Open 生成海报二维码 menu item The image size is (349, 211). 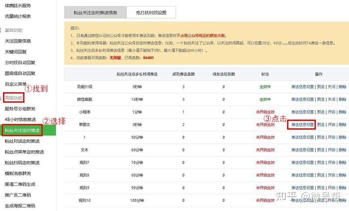pyautogui.click(x=20, y=206)
